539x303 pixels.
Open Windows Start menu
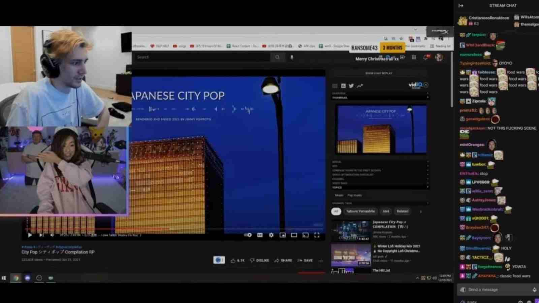(4, 278)
